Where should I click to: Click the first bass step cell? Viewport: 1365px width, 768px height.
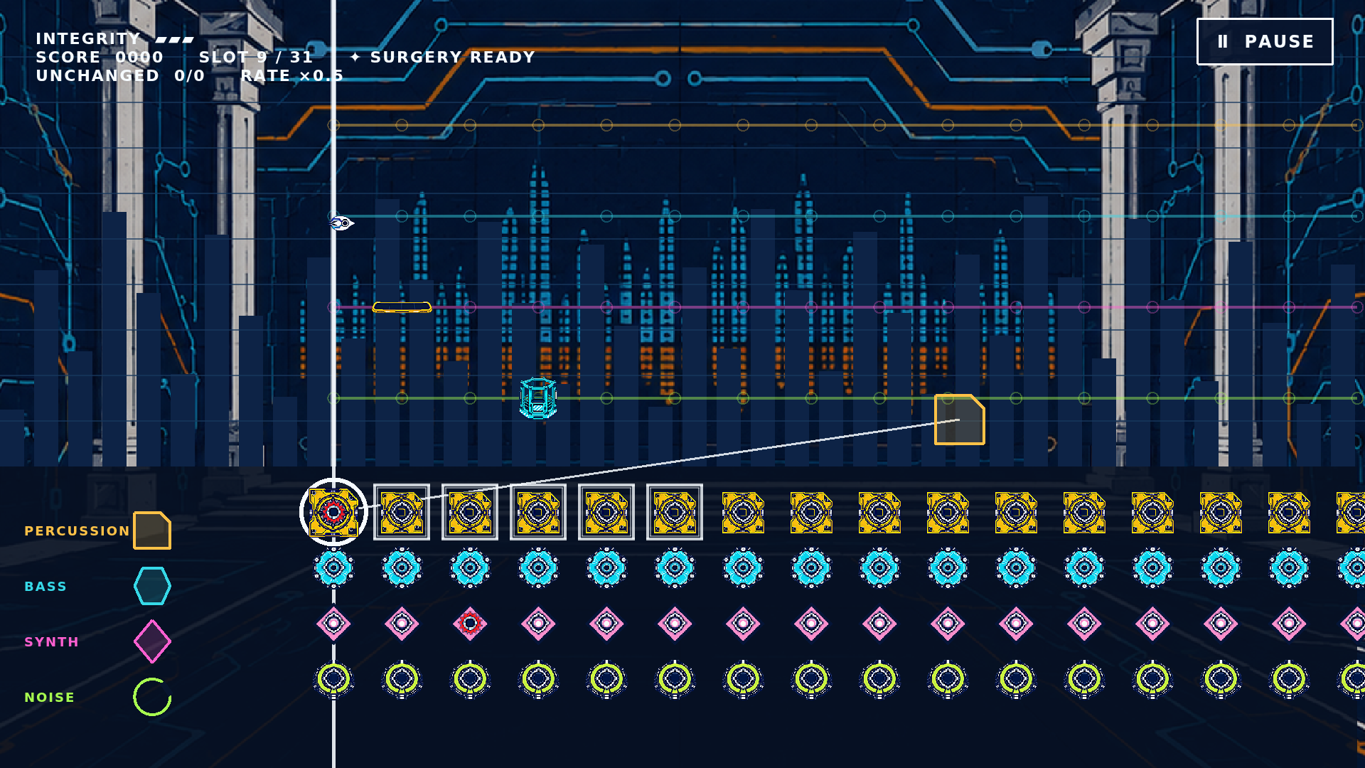coord(333,567)
